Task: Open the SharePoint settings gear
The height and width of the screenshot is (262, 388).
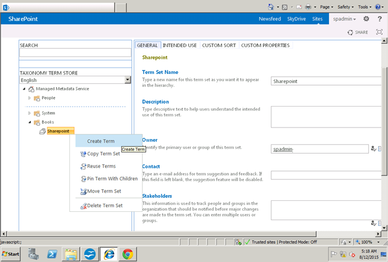Action: 366,19
